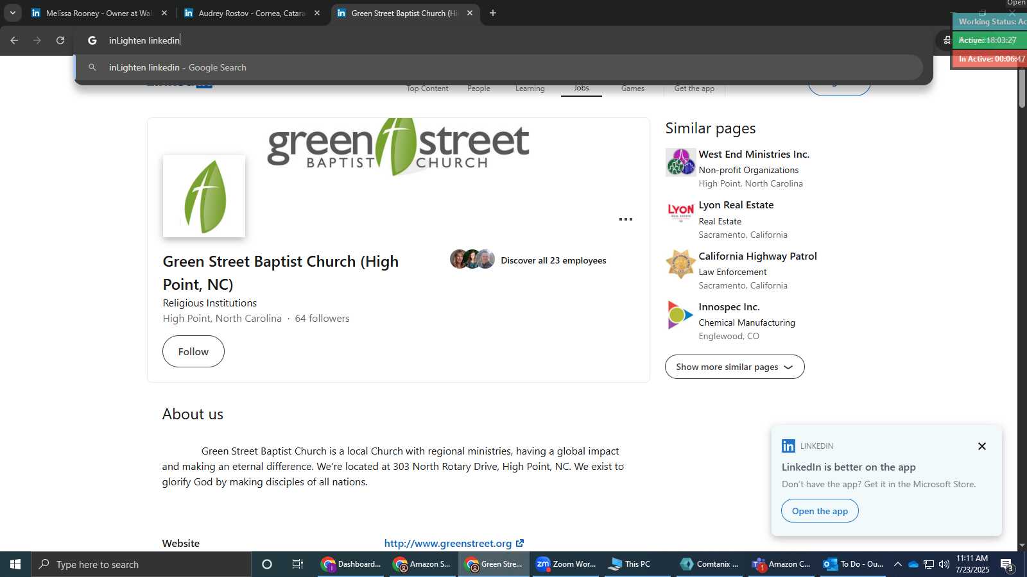Expand Show more similar pages
Screen dimensions: 1027x577
tap(734, 367)
